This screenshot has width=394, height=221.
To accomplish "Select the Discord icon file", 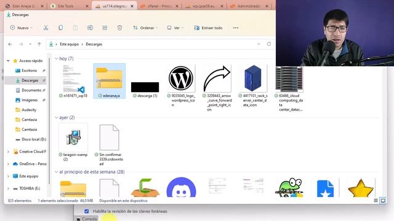I will pos(181,187).
